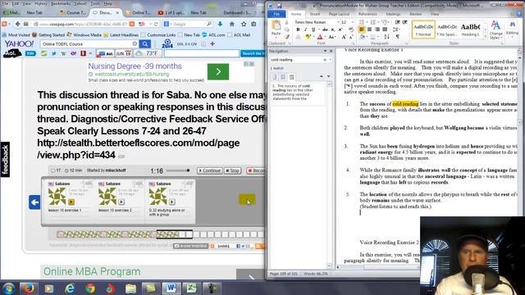
Task: Click Firefox bookmark star icon
Action: pyautogui.click(x=244, y=24)
